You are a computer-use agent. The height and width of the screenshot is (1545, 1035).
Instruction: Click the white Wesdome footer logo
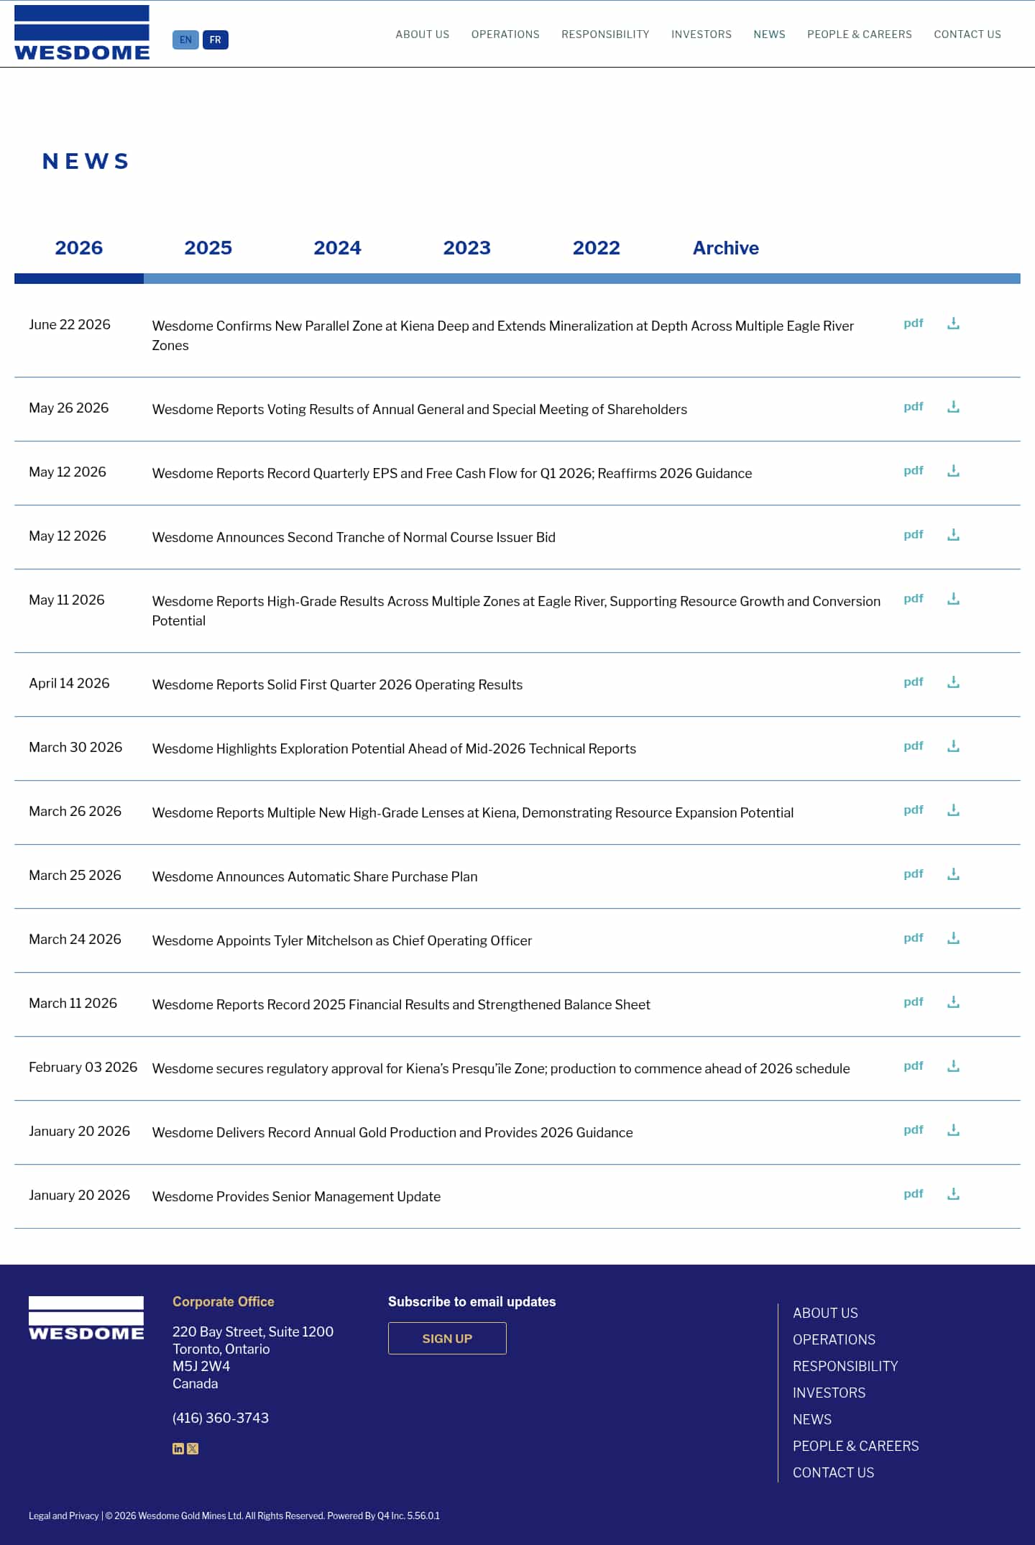click(86, 1318)
